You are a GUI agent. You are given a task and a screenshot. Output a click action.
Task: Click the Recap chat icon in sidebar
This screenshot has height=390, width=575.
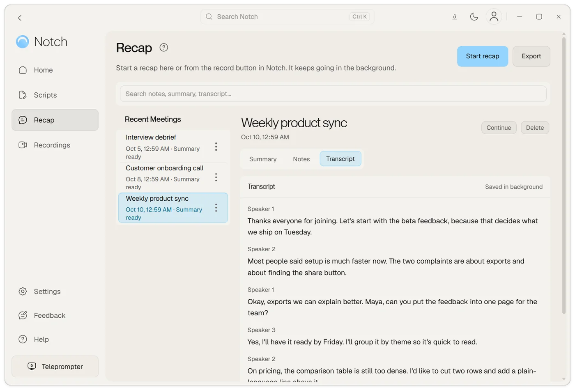point(23,120)
